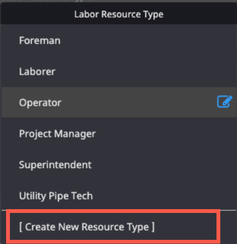Screen dimensions: 237x244
Task: Pick Project Manager as resource type
Action: coord(119,134)
